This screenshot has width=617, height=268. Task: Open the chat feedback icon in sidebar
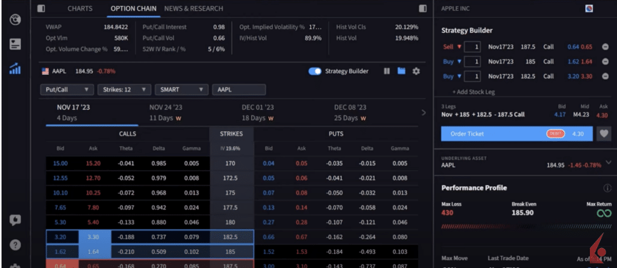pos(15,220)
